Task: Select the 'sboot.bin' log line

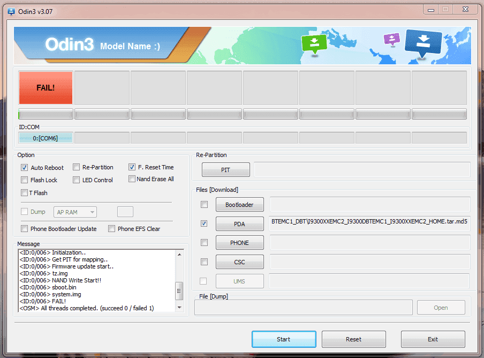Action: [48, 287]
